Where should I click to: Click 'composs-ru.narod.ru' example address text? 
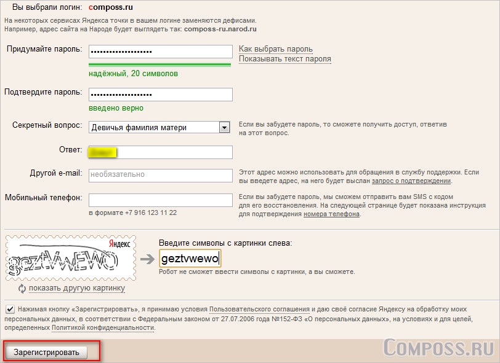point(220,29)
